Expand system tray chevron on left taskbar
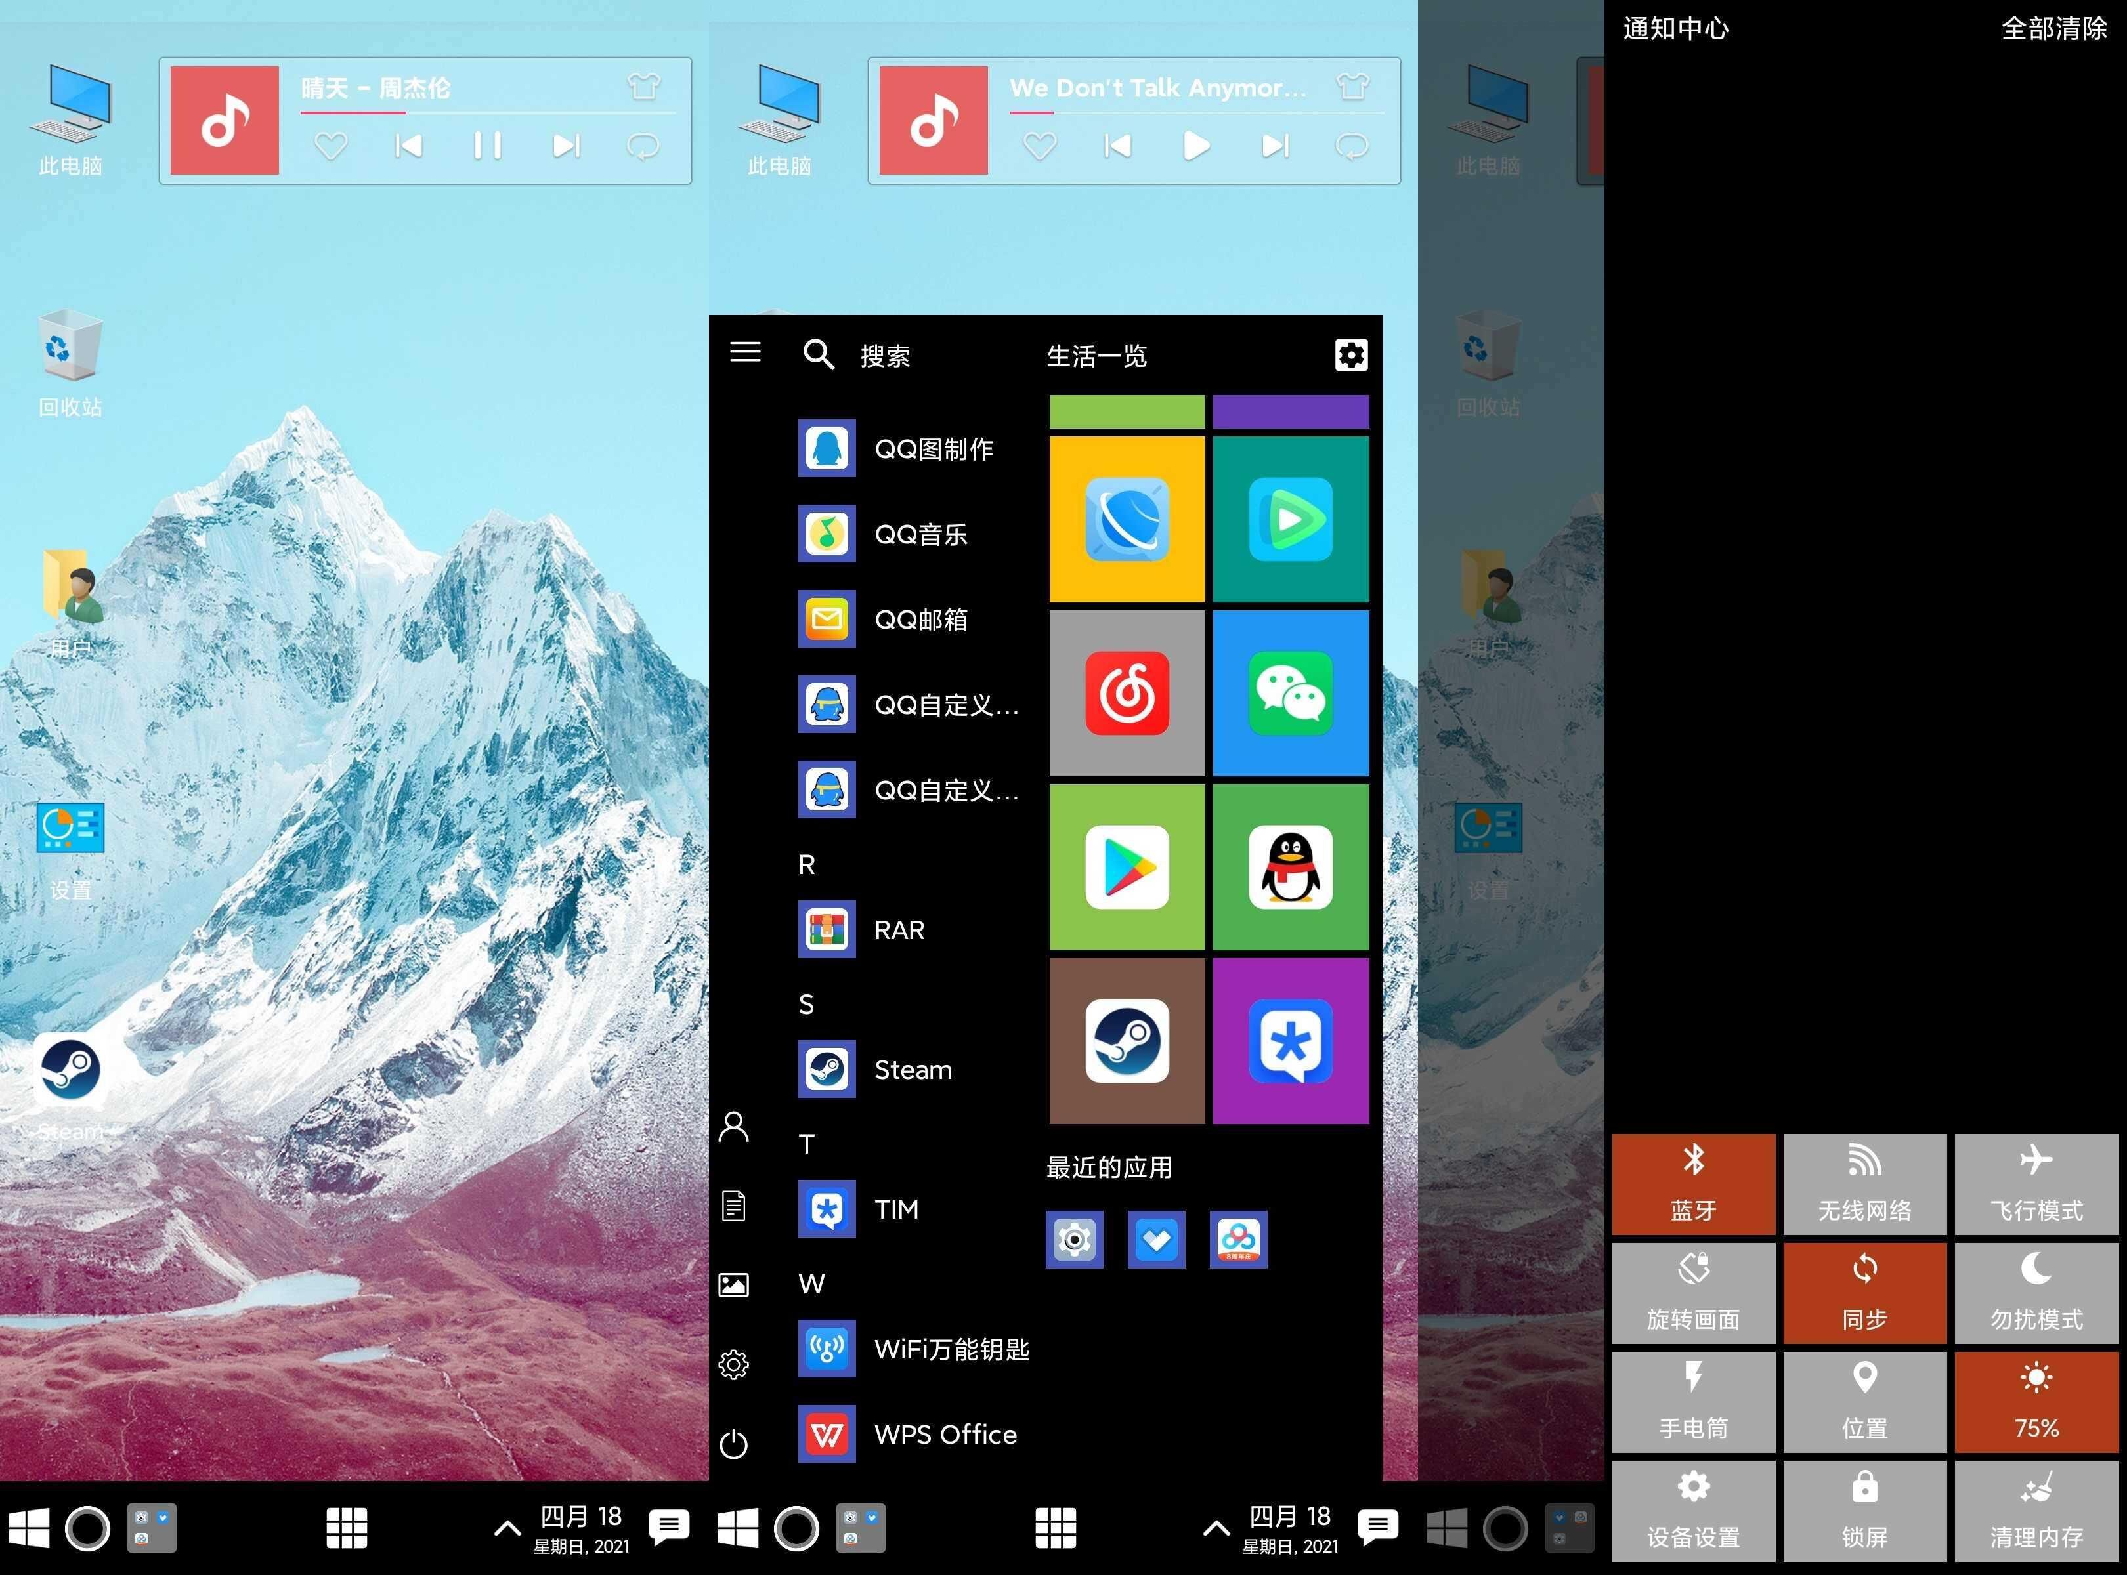Screen dimensions: 2127x1575 point(507,1529)
